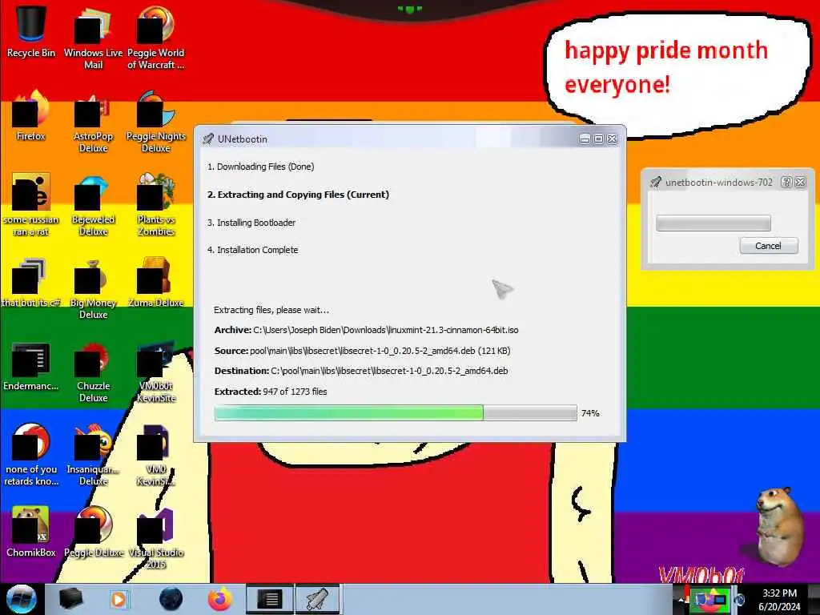
Task: Click '1. Downloading Files (Done)' step
Action: point(260,167)
